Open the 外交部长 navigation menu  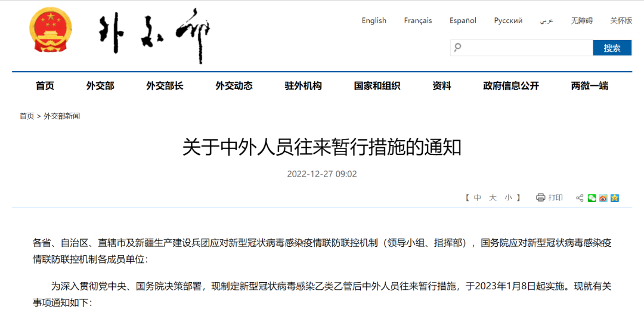pyautogui.click(x=165, y=86)
